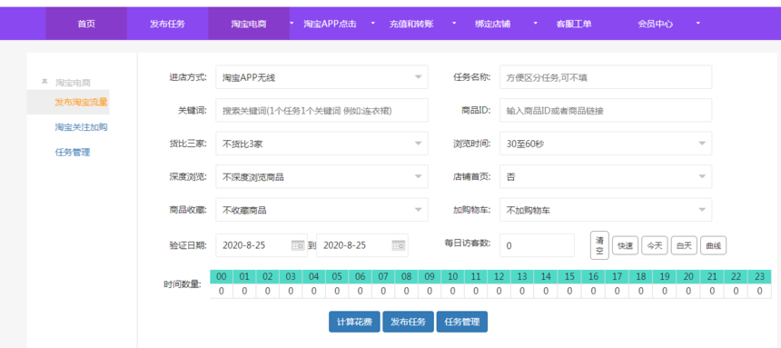Open 发布任务 in the navigation bar
Viewport: 781px width, 348px height.
(x=167, y=24)
